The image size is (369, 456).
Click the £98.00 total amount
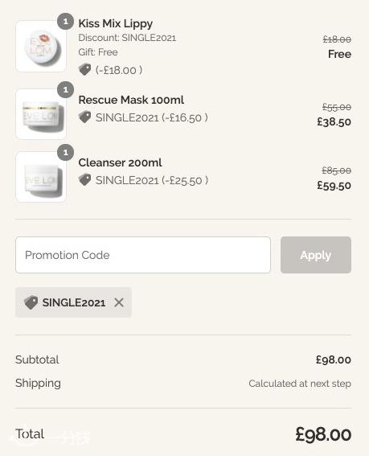[323, 434]
